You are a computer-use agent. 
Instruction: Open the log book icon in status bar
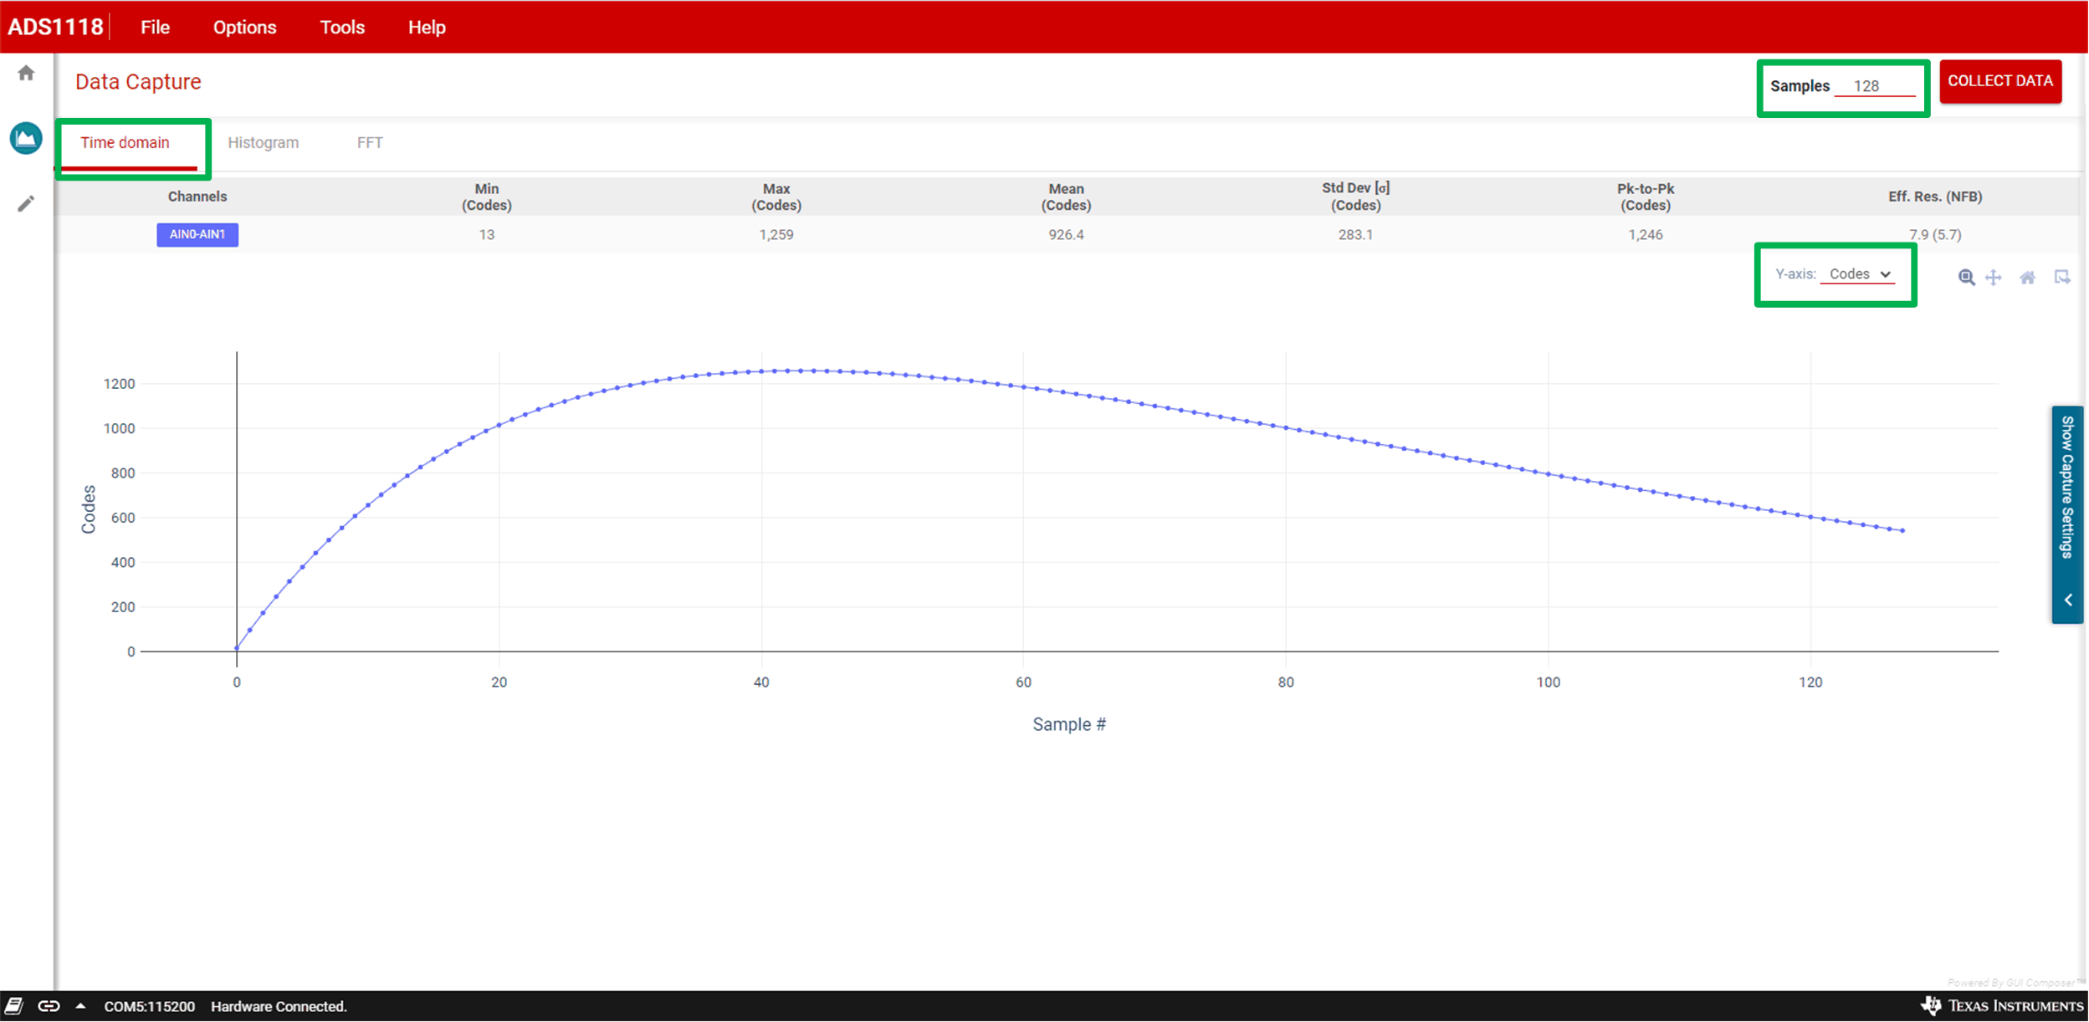[13, 1005]
